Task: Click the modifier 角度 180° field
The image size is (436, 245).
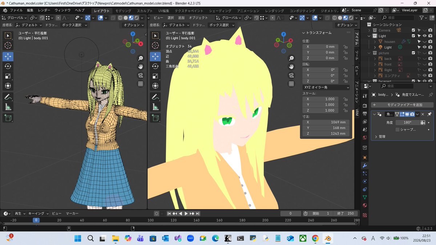Action: coord(407,123)
